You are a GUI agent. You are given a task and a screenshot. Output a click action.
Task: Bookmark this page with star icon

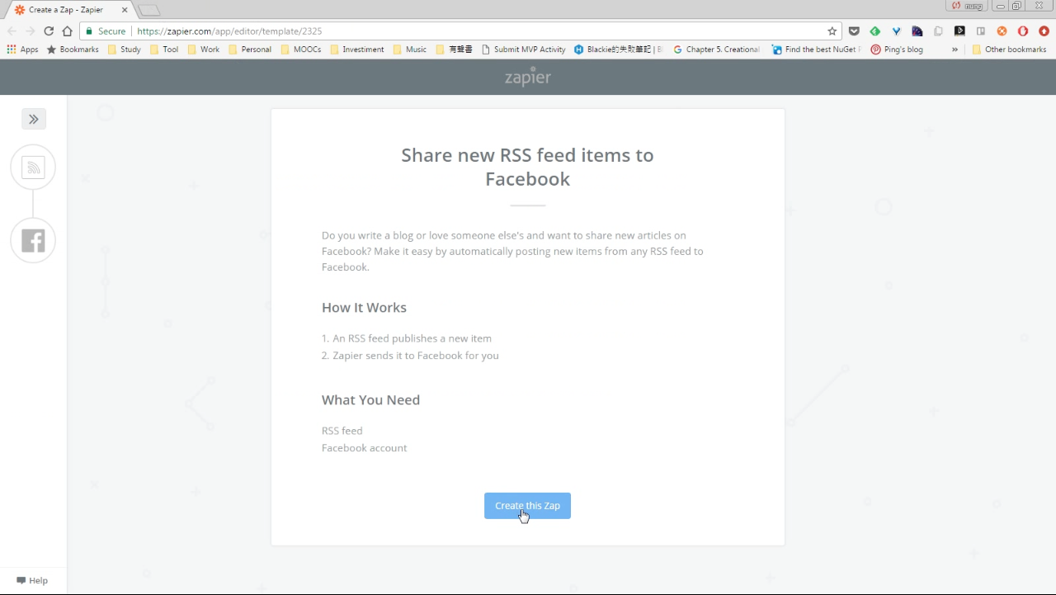pos(832,31)
